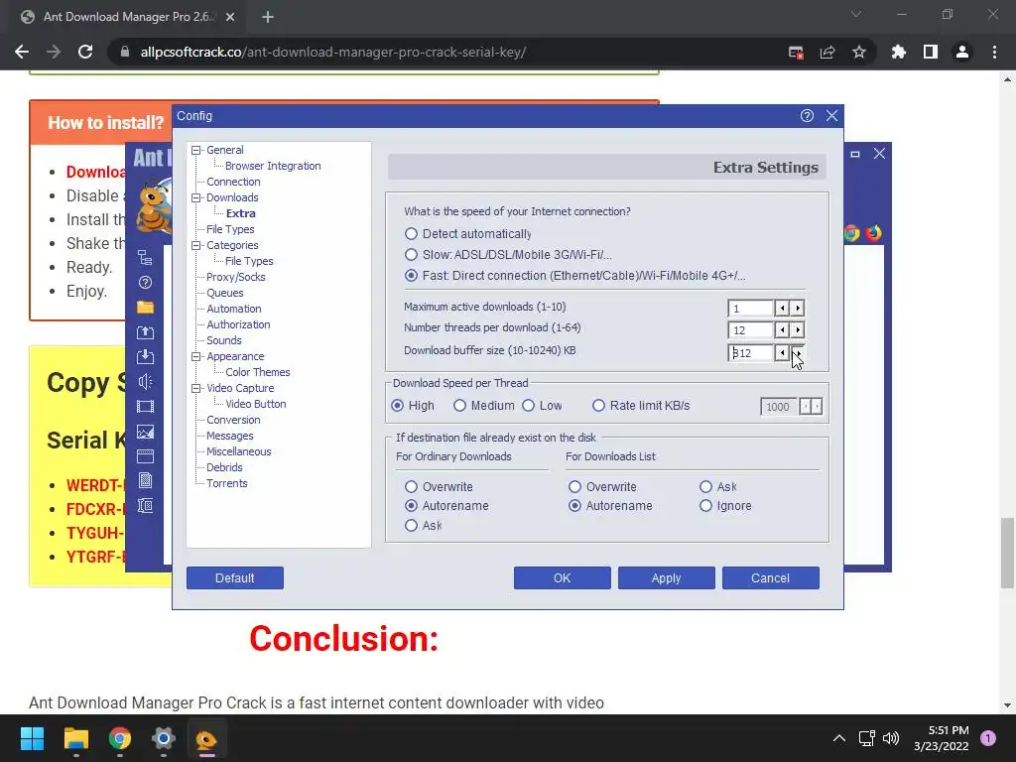The height and width of the screenshot is (762, 1016).
Task: Choose Ignore for Downloads List
Action: coord(725,505)
